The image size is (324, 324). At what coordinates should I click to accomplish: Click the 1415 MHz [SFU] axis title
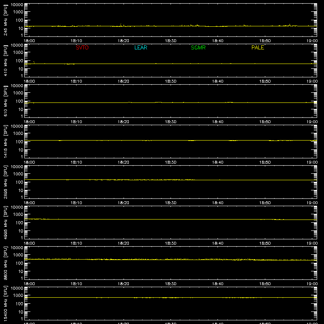coord(5,141)
